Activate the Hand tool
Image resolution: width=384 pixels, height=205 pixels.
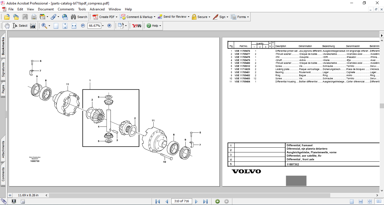7,26
